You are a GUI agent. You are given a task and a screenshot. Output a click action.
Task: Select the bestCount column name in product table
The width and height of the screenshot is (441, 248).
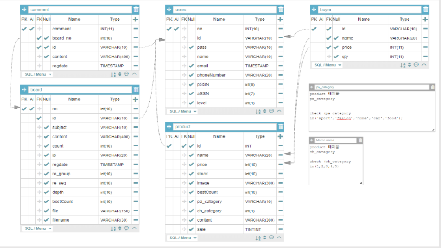[x=207, y=193]
